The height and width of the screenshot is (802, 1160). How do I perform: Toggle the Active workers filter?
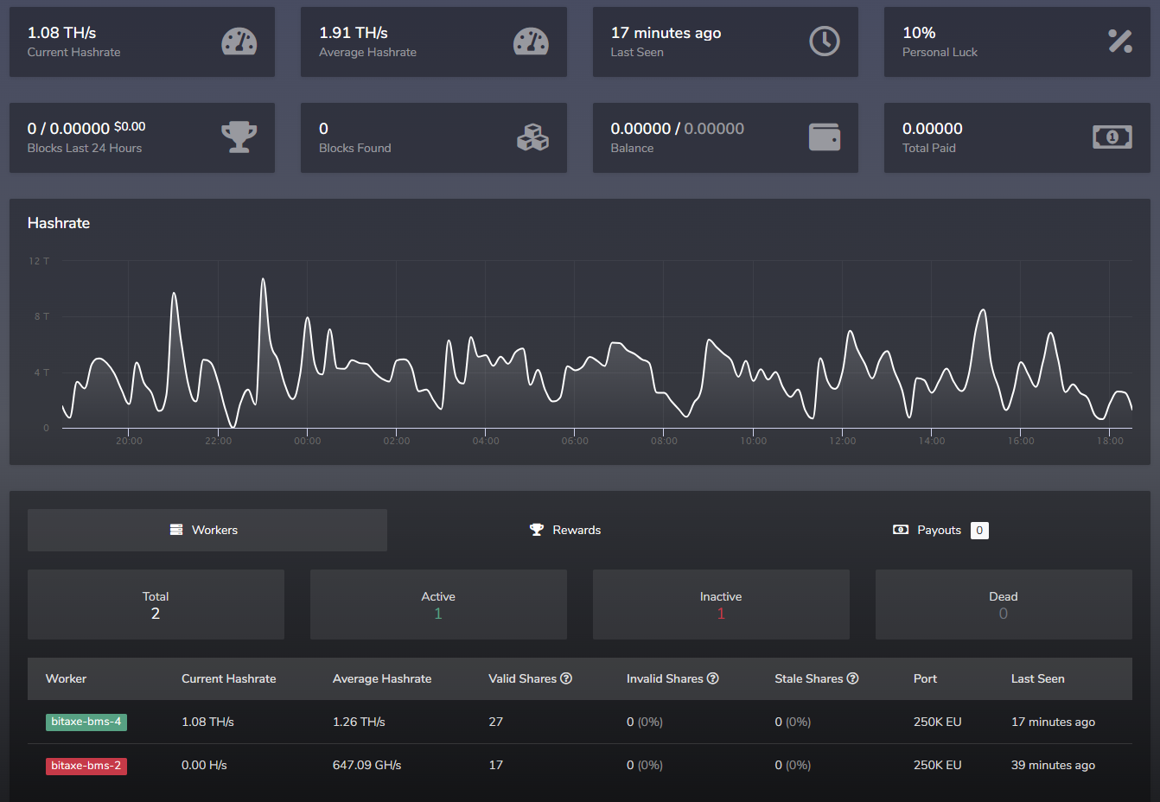(438, 604)
